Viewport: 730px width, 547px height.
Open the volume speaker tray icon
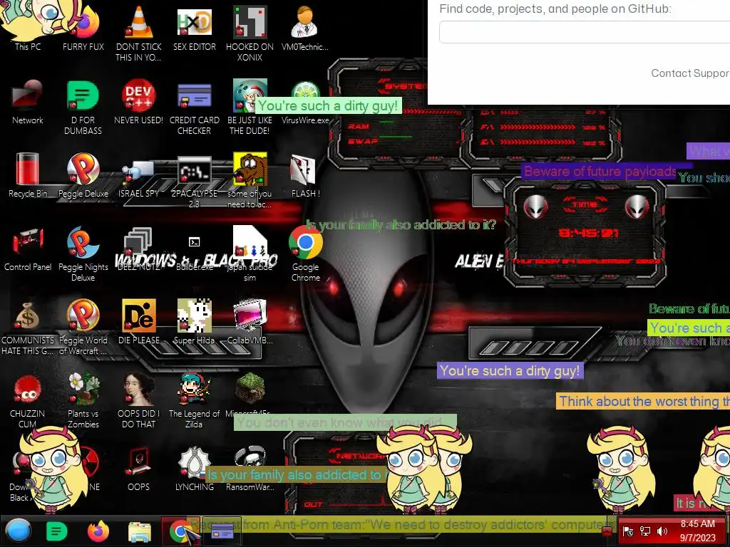click(x=662, y=531)
